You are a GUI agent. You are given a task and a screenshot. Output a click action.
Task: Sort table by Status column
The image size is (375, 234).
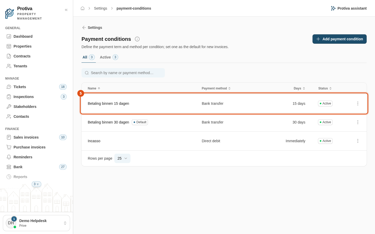pyautogui.click(x=325, y=88)
